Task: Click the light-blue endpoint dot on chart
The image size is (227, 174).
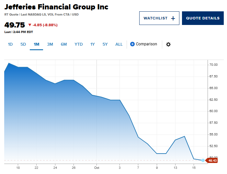Action: pyautogui.click(x=203, y=160)
